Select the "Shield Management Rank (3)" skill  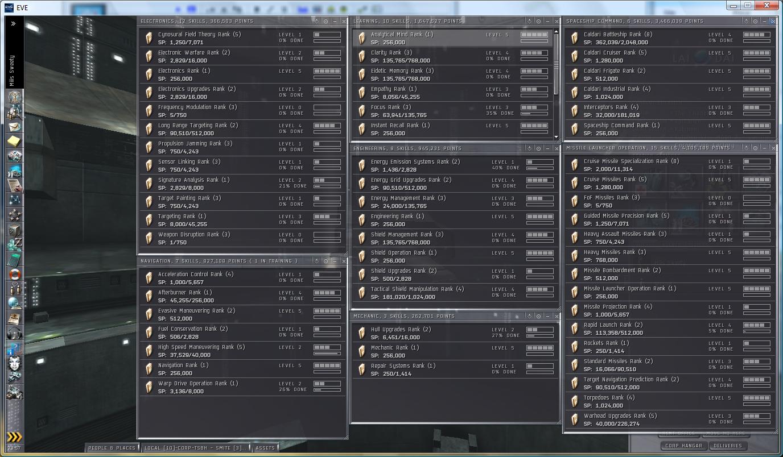pyautogui.click(x=455, y=238)
